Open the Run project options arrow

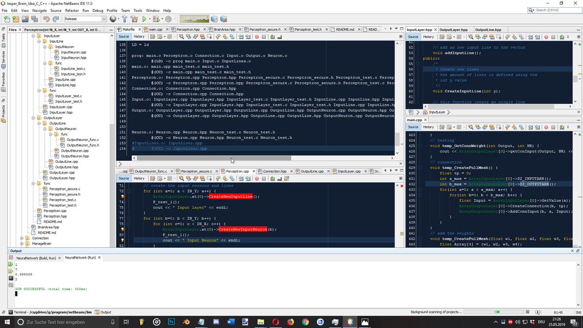(150, 19)
